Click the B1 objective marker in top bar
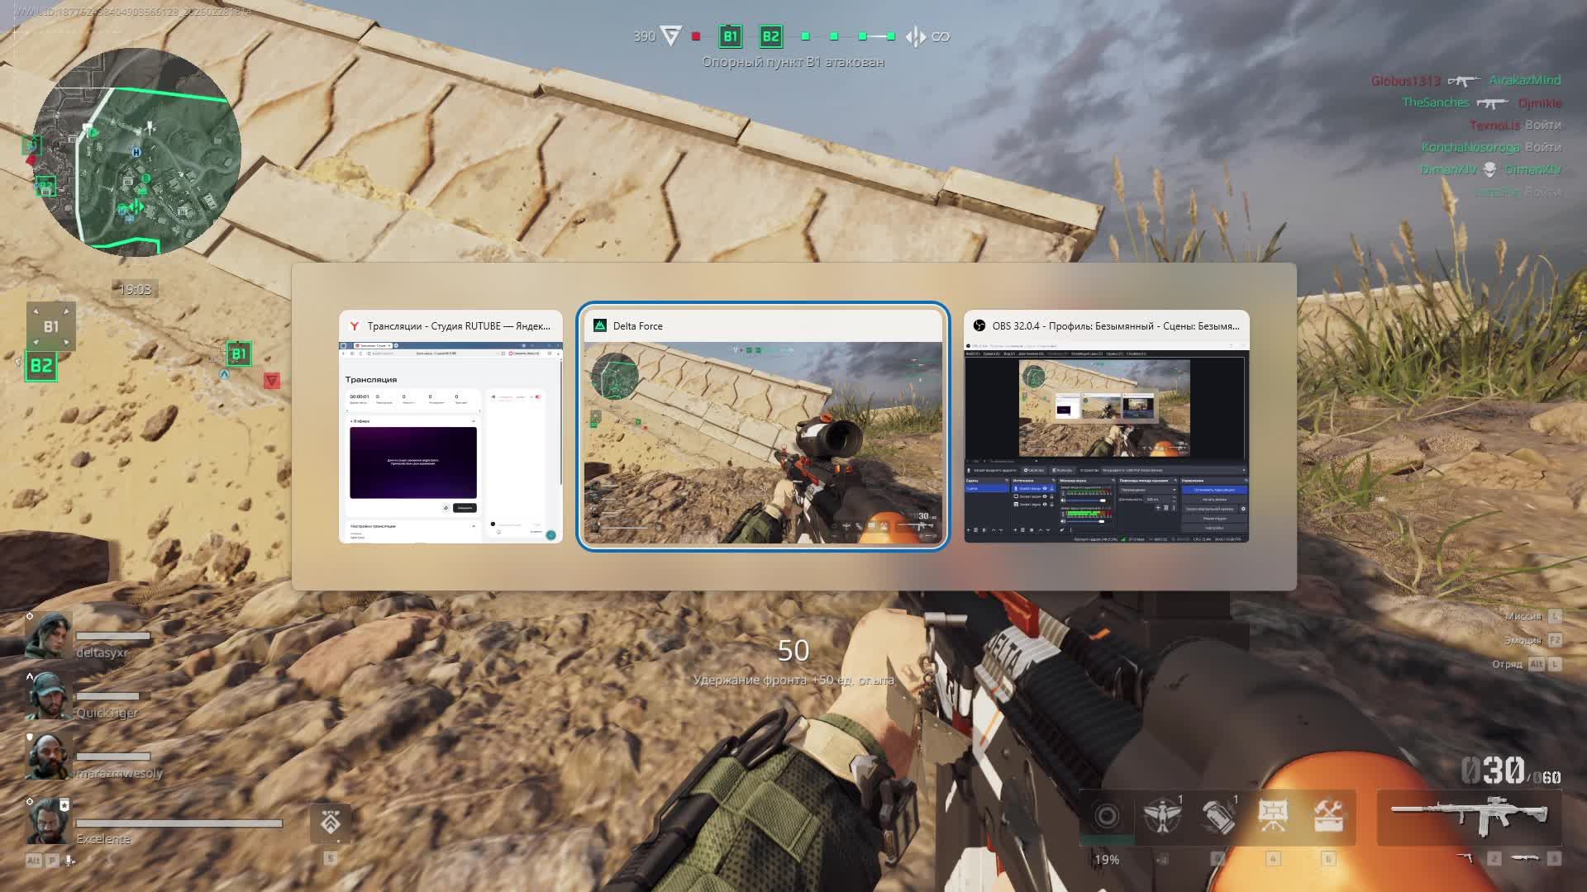This screenshot has height=892, width=1587. [x=730, y=36]
